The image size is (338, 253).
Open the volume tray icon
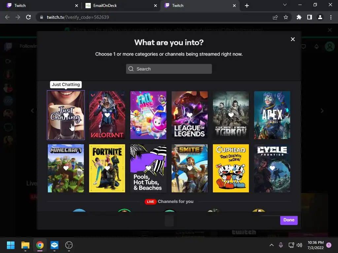[299, 245]
